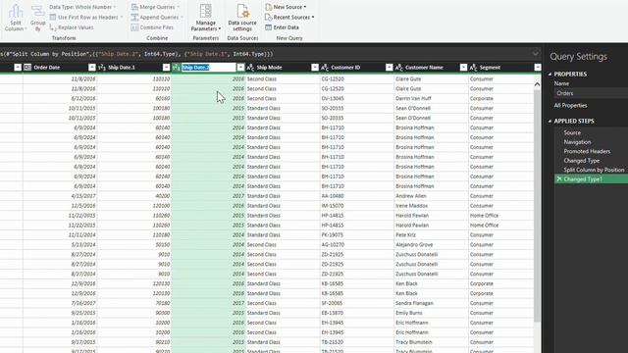This screenshot has width=628, height=353.
Task: Select the Navigation applied step
Action: pos(577,142)
